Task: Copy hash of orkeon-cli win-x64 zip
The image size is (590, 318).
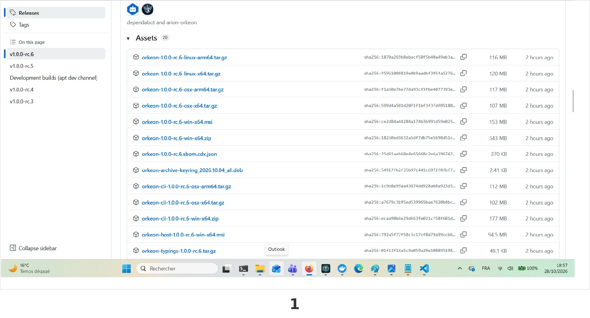Action: (464, 218)
